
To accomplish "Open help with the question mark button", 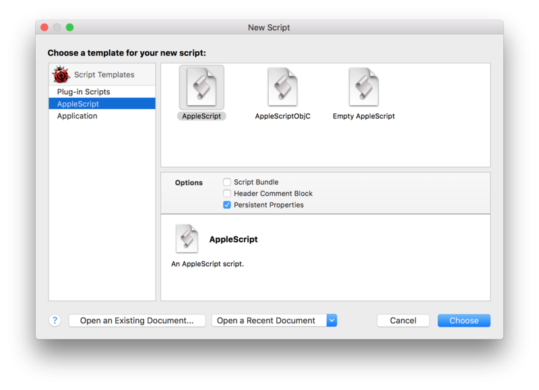I will point(55,320).
